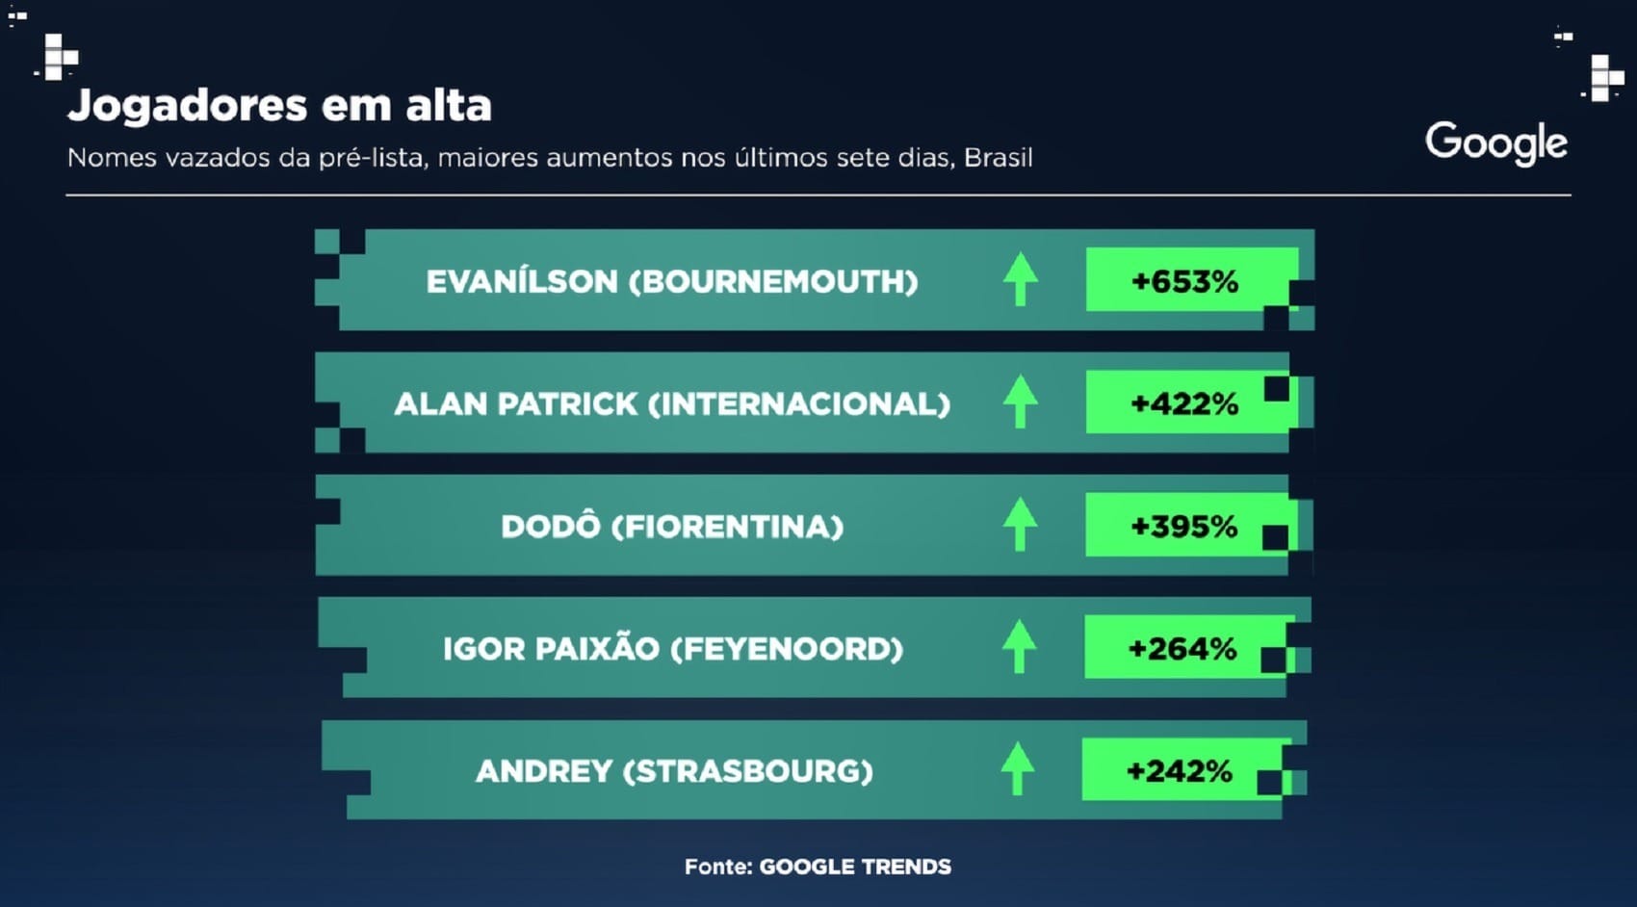Click the Fonte: Google Trends text
Screen dimensions: 1637x907
coord(818,866)
